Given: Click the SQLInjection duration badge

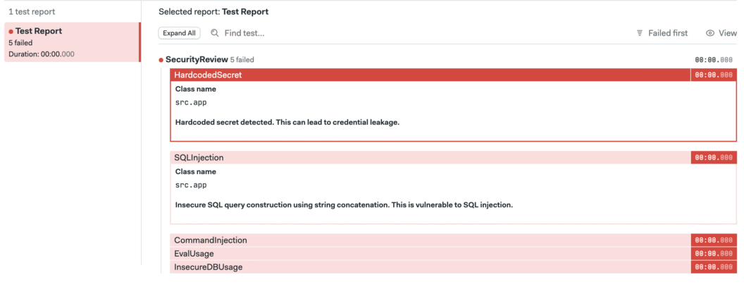Looking at the screenshot, I should click(713, 158).
